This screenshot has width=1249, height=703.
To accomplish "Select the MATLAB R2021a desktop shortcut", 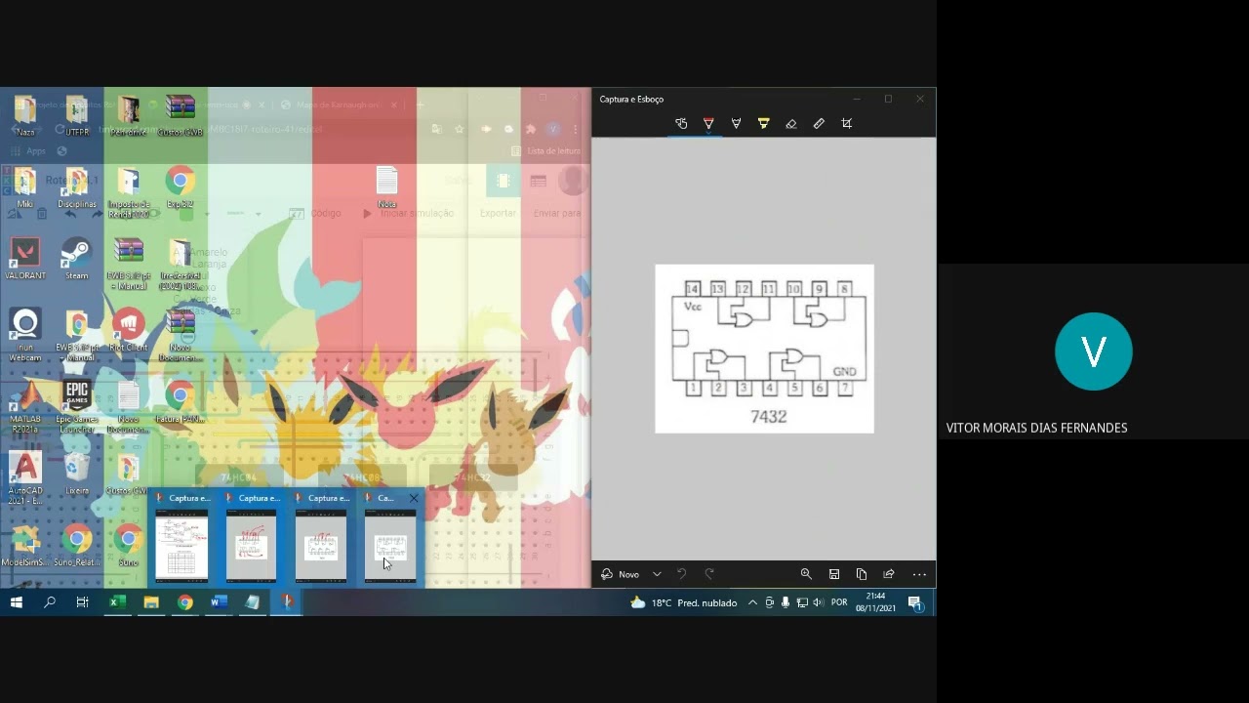I will tap(25, 407).
